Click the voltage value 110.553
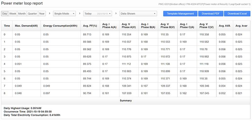 tap(165, 42)
